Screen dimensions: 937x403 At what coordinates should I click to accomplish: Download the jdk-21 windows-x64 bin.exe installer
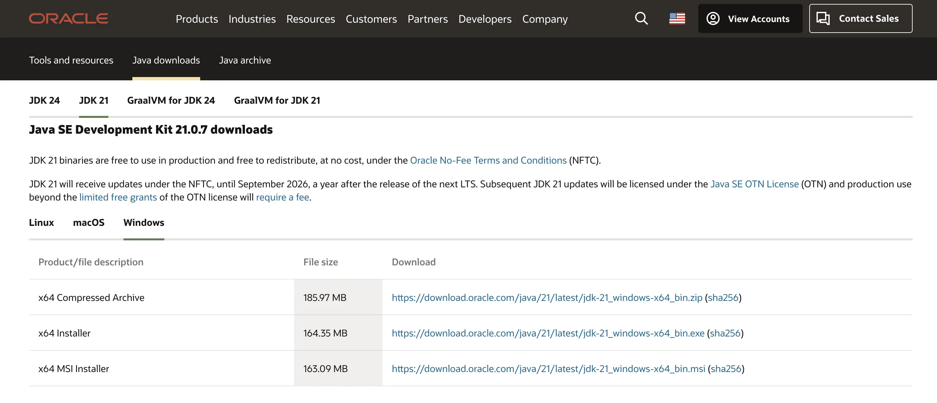[x=548, y=333]
